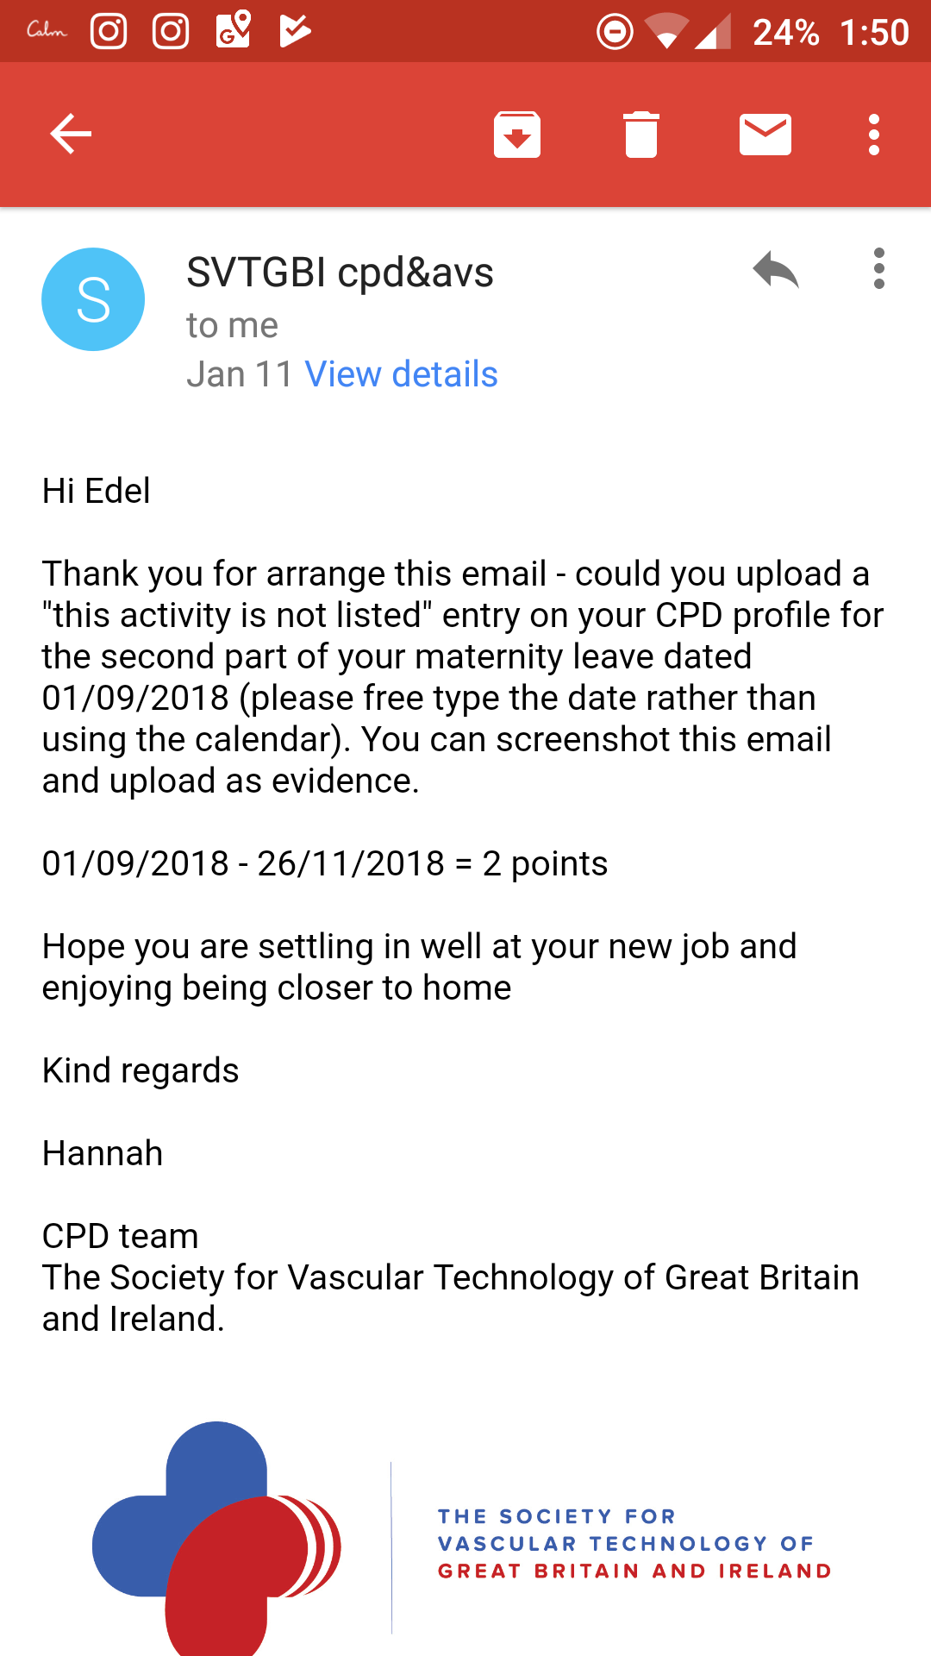Tap the back arrow to return to inbox
The image size is (931, 1656).
[x=71, y=135]
